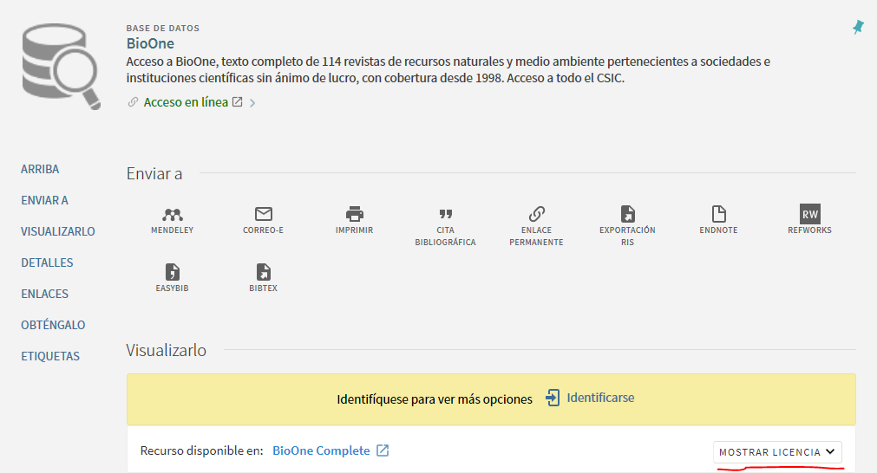Navigate to Enviar A section

[x=45, y=200]
